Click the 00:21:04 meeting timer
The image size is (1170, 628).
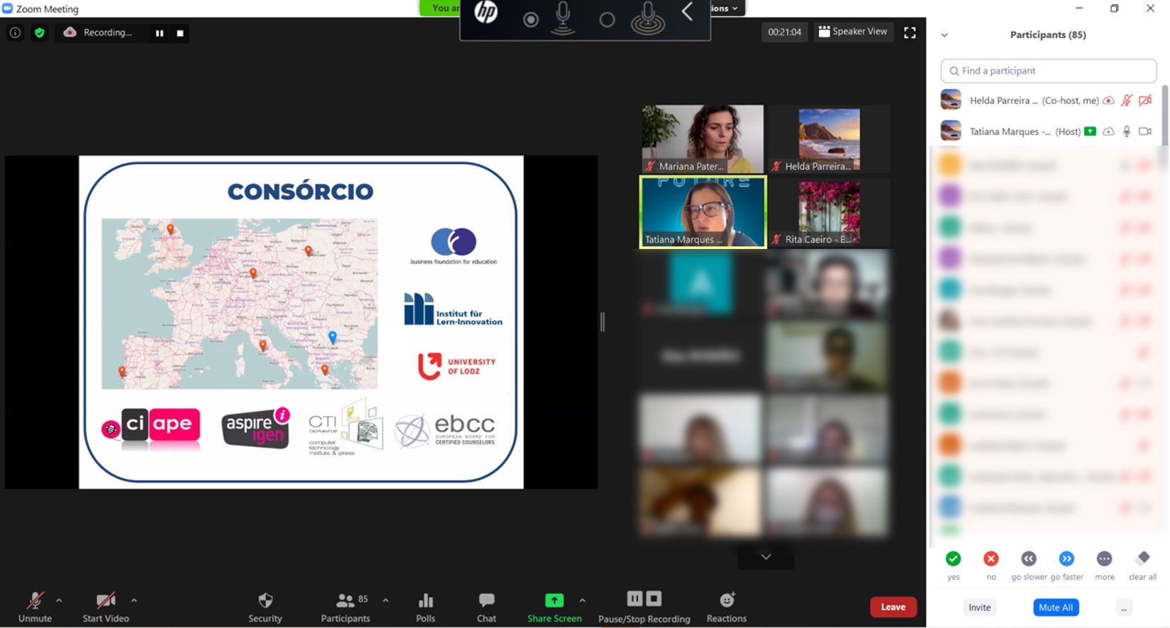point(784,32)
